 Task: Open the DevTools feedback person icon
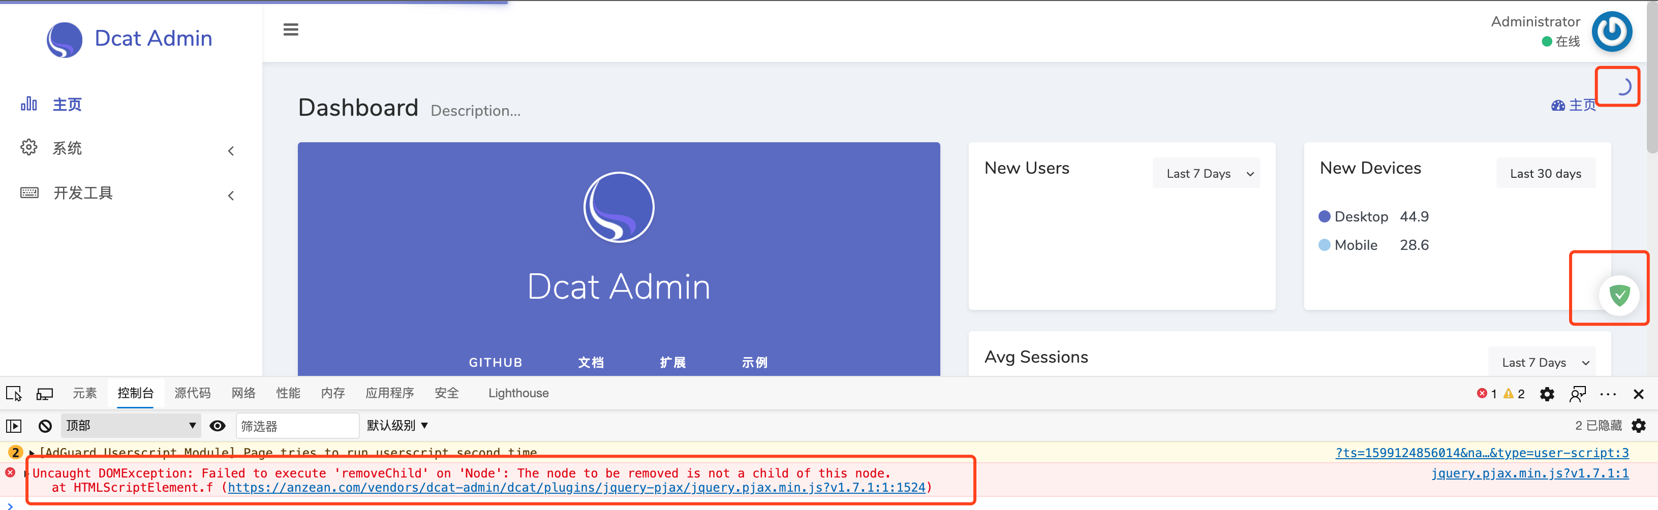coord(1578,394)
